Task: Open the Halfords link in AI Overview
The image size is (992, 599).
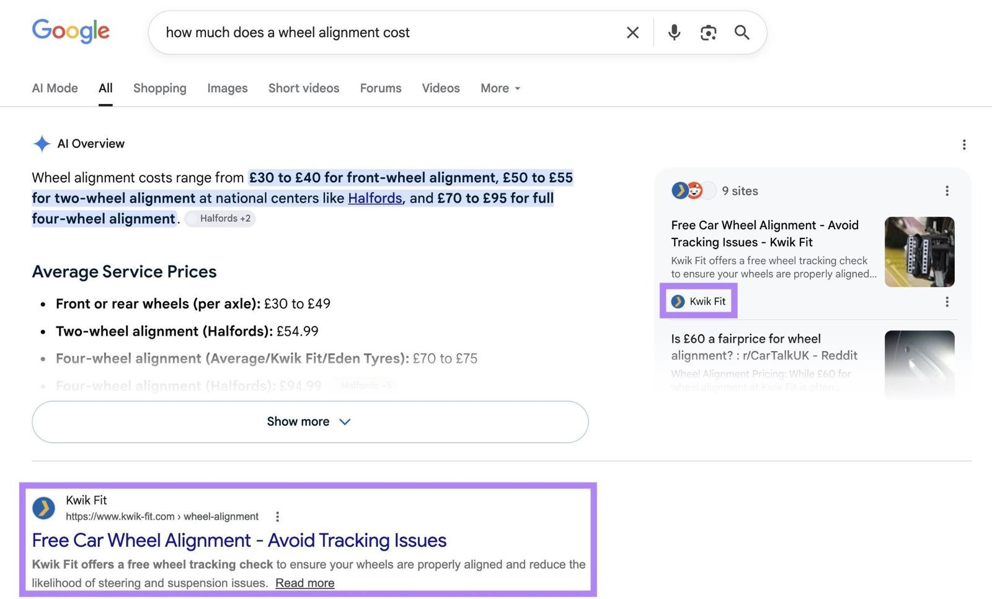Action: (375, 198)
